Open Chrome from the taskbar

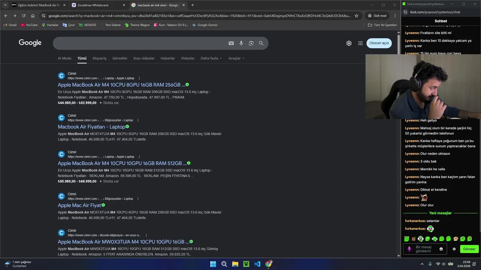tap(268, 264)
